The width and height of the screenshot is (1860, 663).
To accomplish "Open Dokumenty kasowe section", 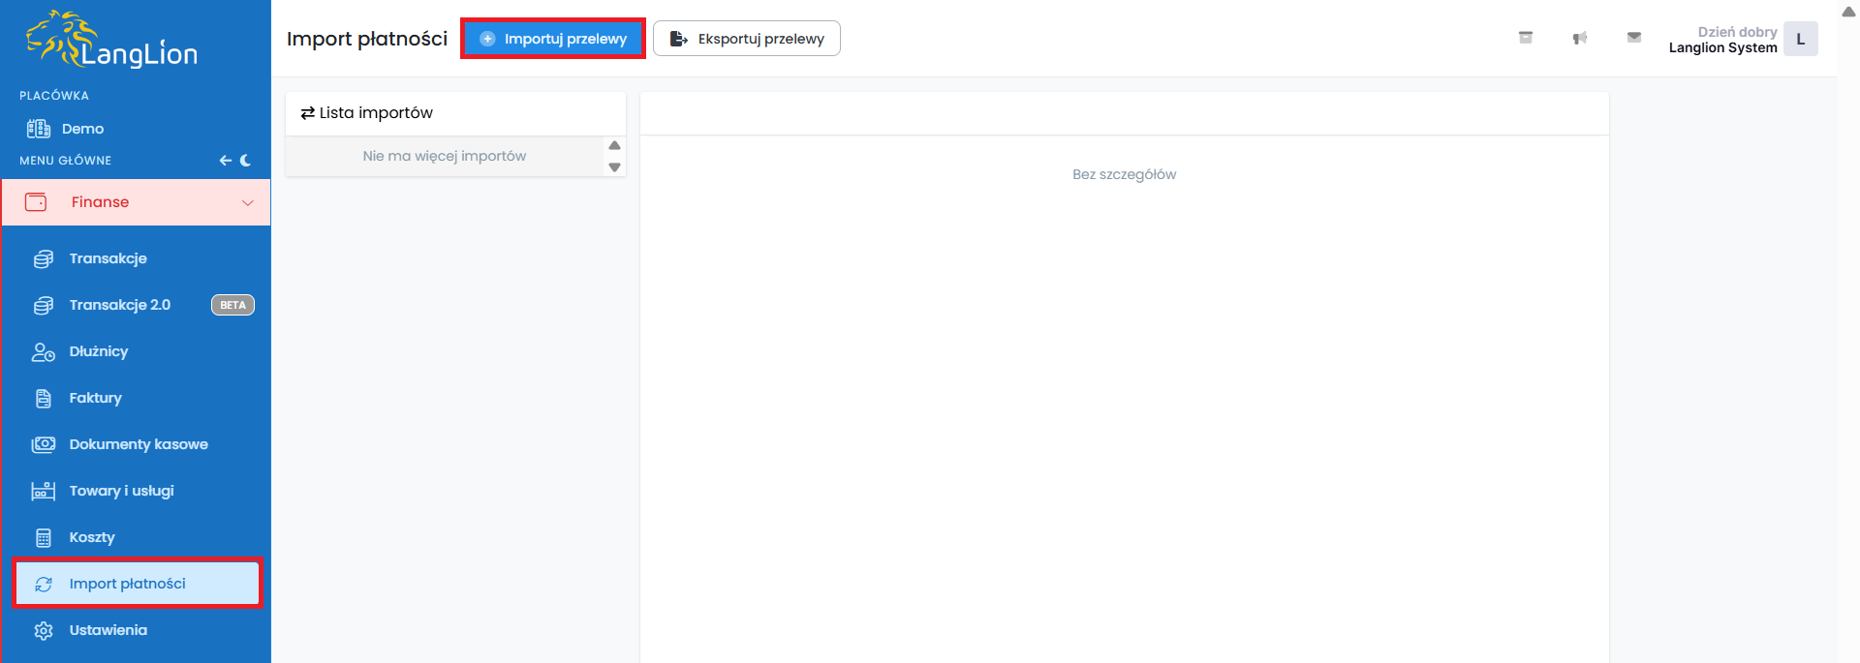I will pos(138,444).
